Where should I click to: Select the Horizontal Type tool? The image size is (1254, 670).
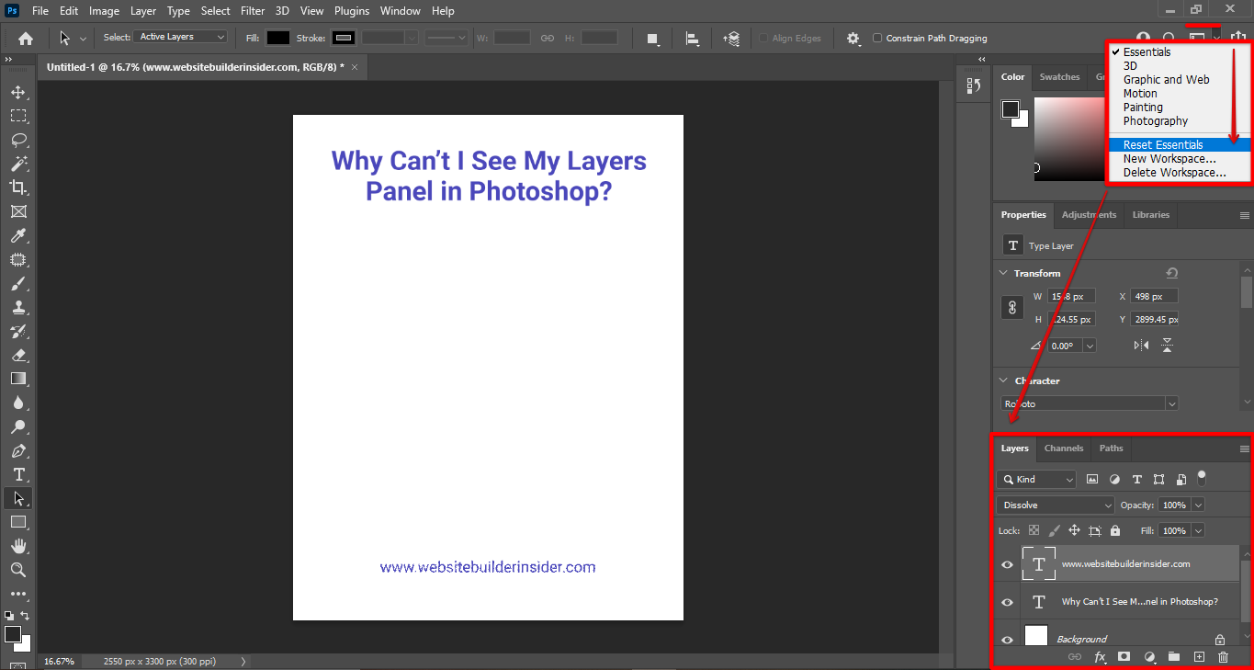tap(18, 474)
